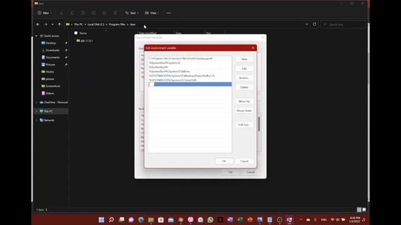Select the %SystemRoot% path entry
Image resolution: width=401 pixels, height=225 pixels.
point(190,67)
